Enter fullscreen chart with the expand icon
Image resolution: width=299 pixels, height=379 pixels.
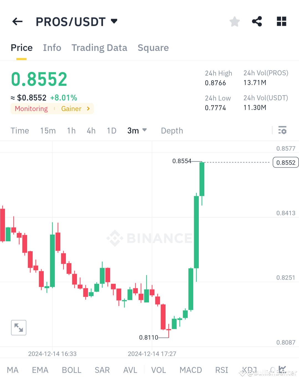(x=19, y=327)
